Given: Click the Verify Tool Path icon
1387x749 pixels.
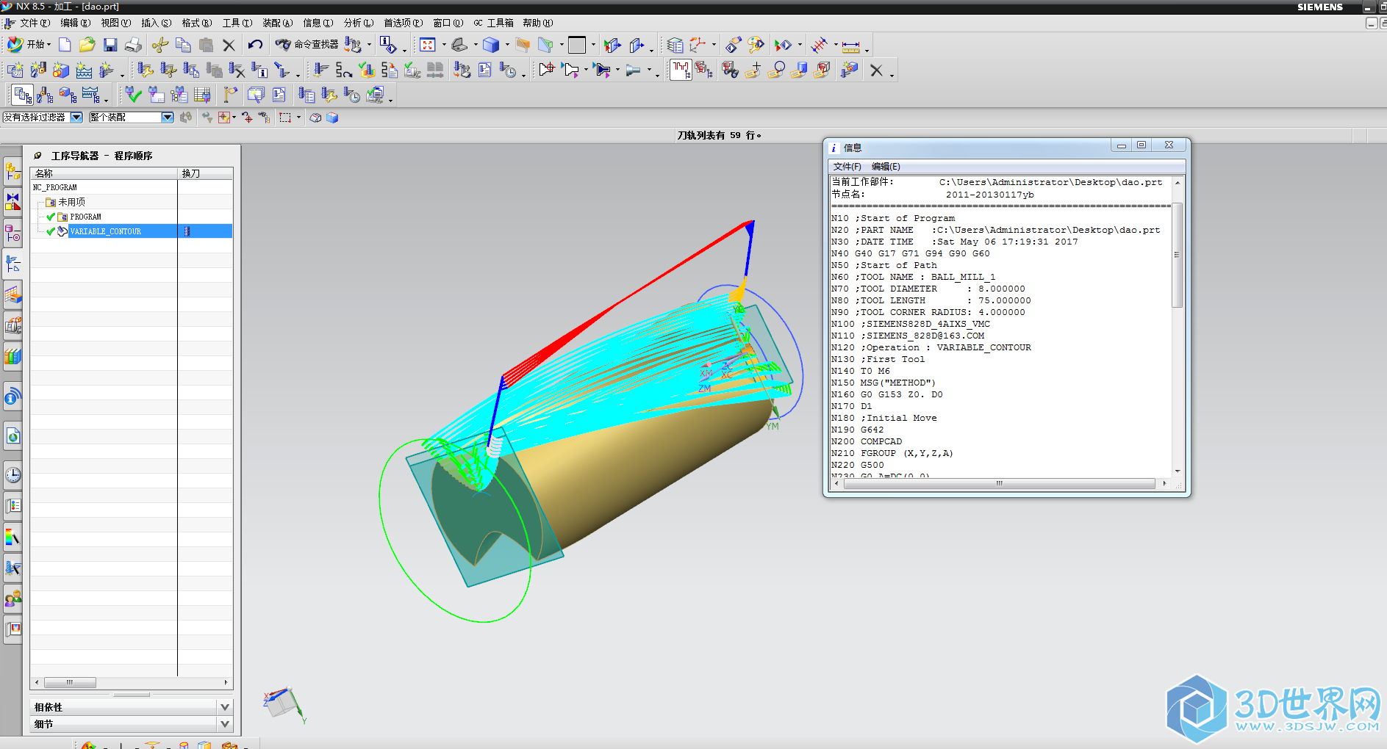Looking at the screenshot, I should 367,70.
